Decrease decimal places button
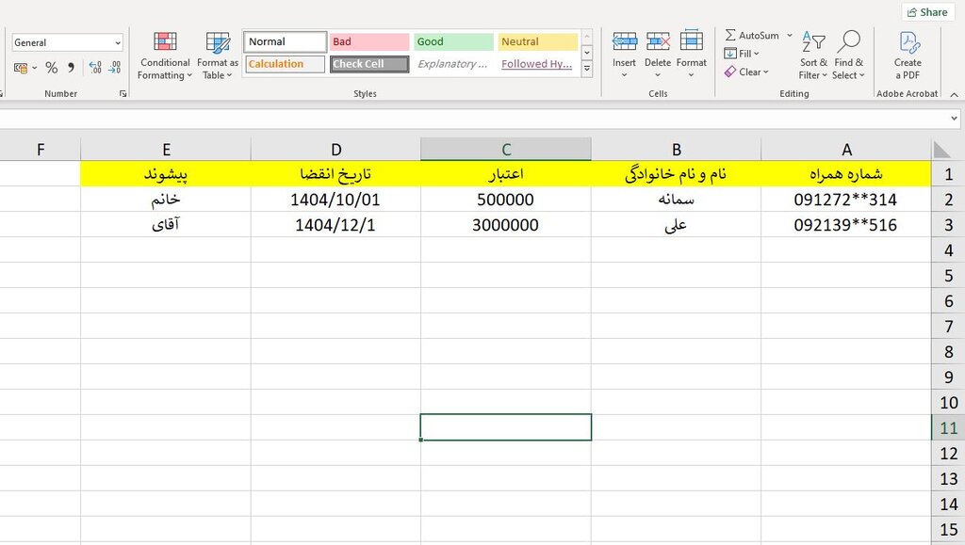The height and width of the screenshot is (545, 965). point(114,68)
